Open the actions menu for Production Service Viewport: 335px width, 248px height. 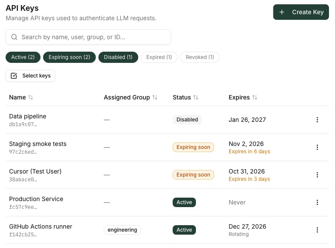click(317, 202)
